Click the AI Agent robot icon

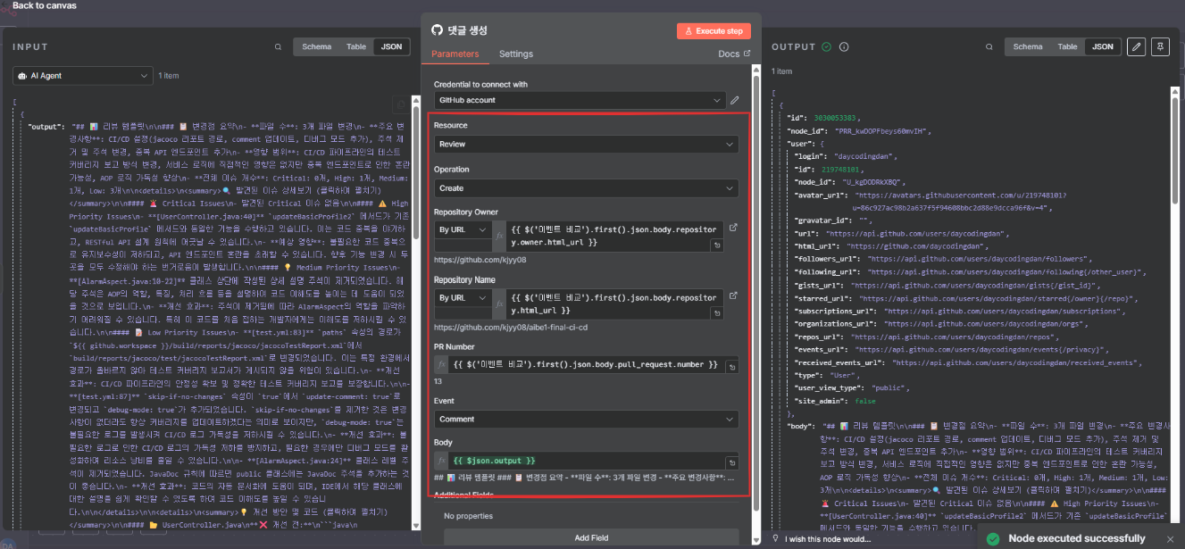pyautogui.click(x=22, y=76)
